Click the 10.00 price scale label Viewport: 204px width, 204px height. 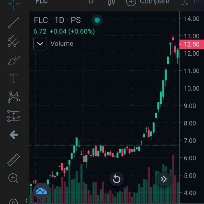click(x=192, y=88)
